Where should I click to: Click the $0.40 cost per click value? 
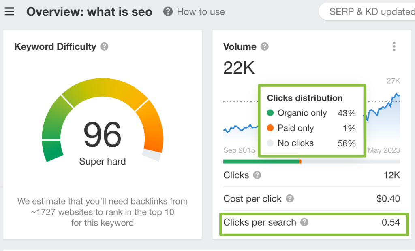coord(388,199)
